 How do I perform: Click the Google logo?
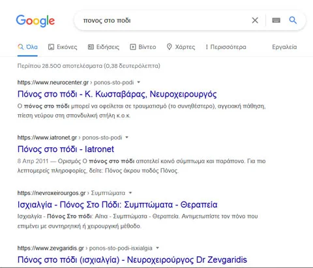pos(35,21)
